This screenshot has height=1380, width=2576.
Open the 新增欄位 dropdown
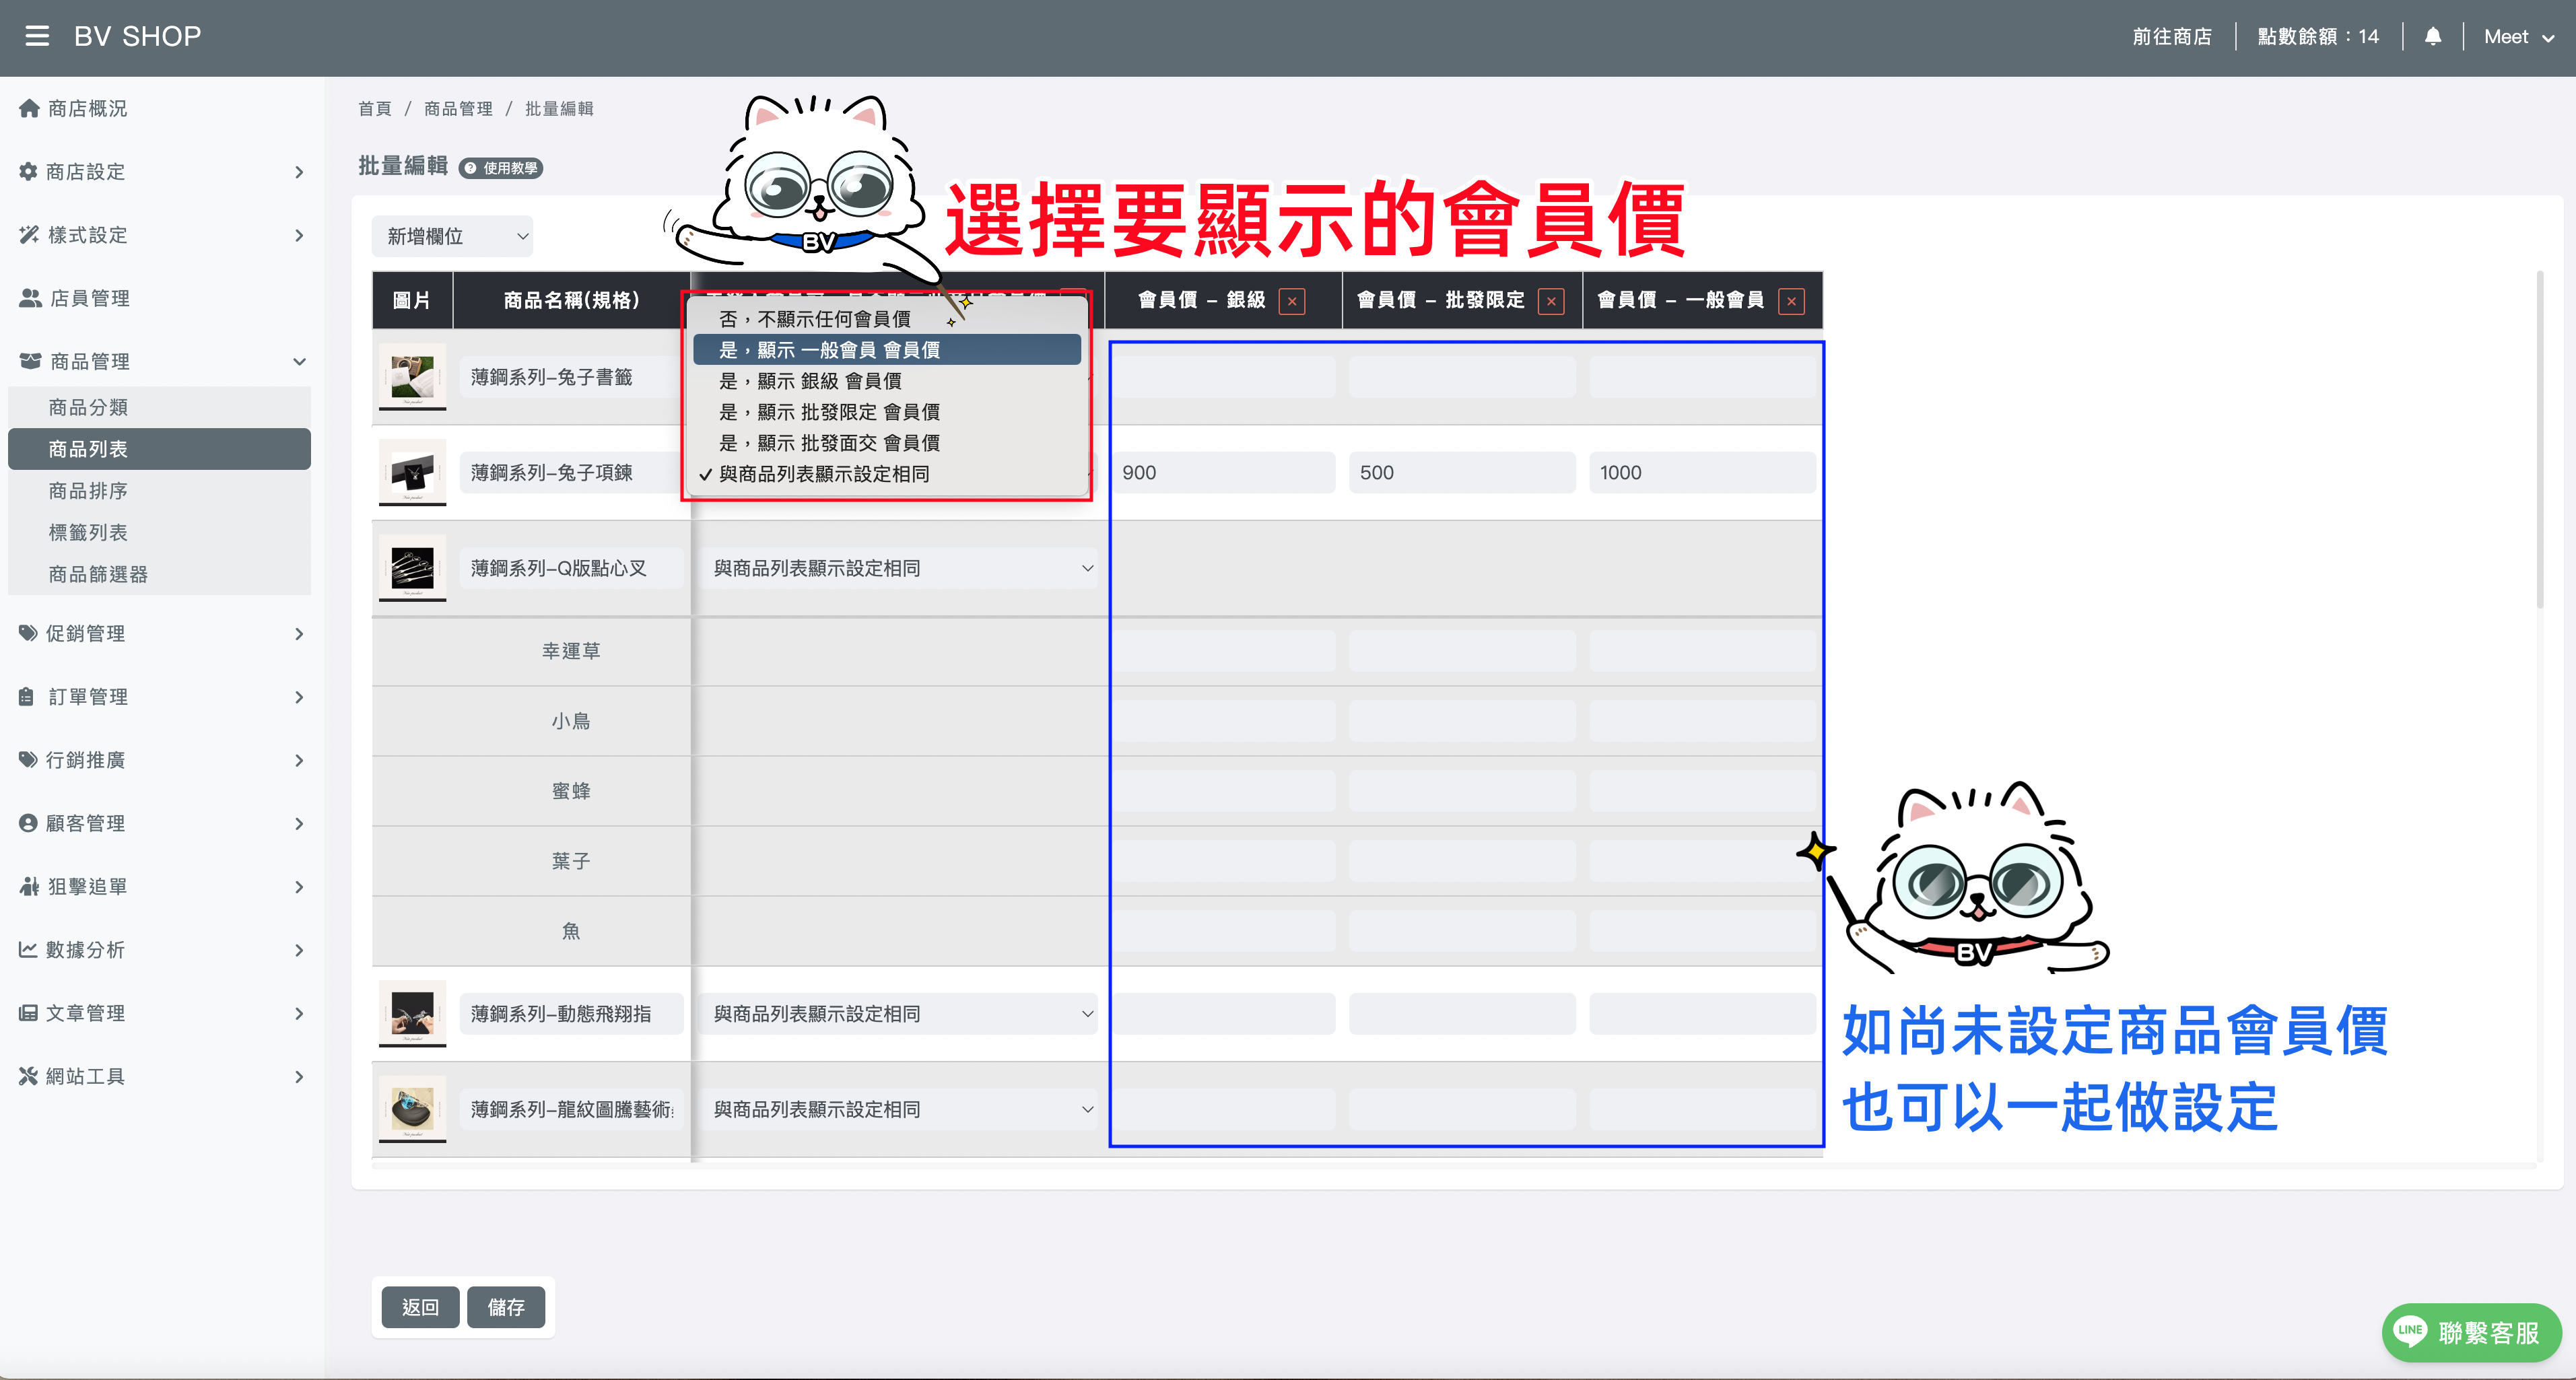(452, 236)
